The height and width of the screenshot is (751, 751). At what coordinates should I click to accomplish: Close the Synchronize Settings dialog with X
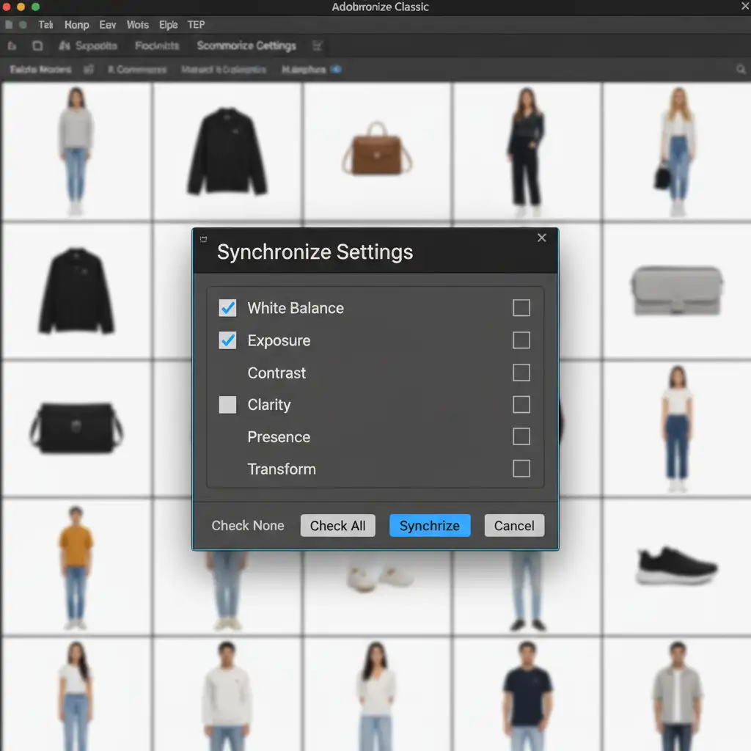[x=542, y=238]
